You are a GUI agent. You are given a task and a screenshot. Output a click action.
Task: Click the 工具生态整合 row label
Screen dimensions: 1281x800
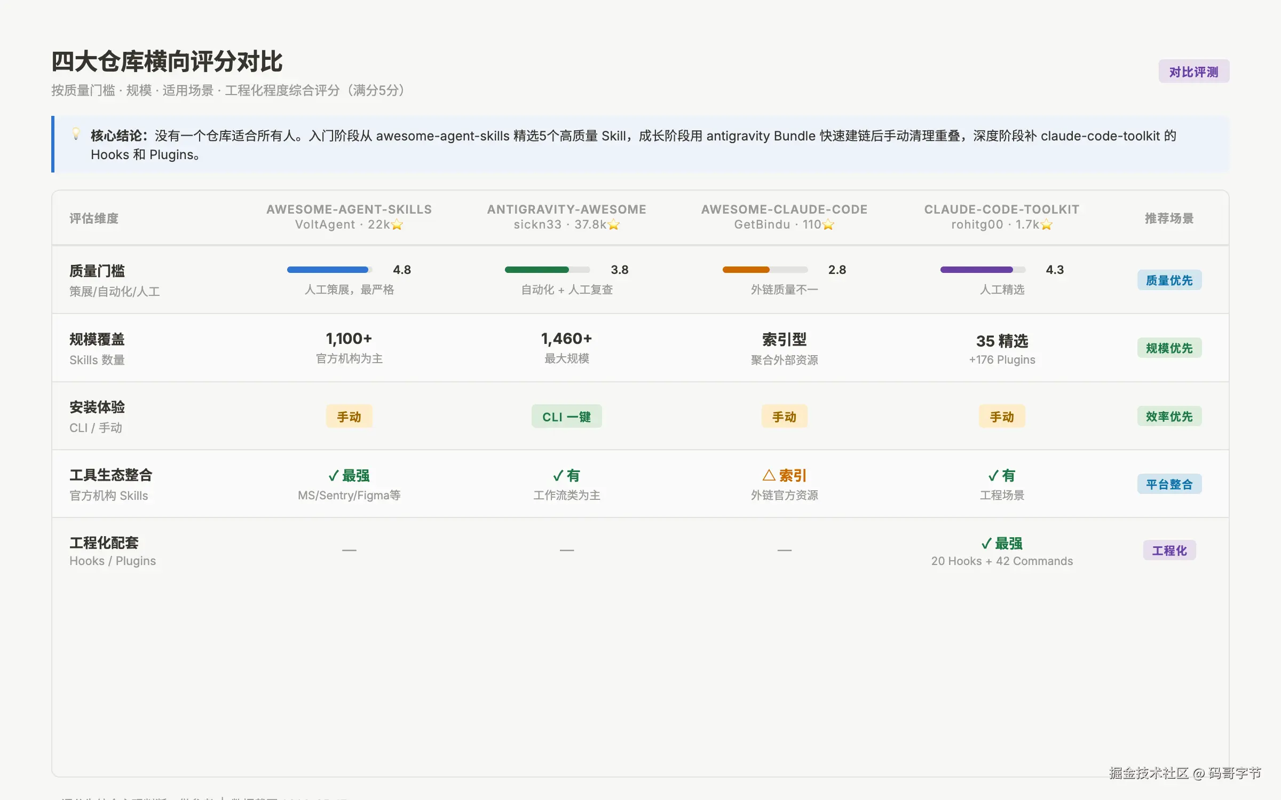point(111,475)
